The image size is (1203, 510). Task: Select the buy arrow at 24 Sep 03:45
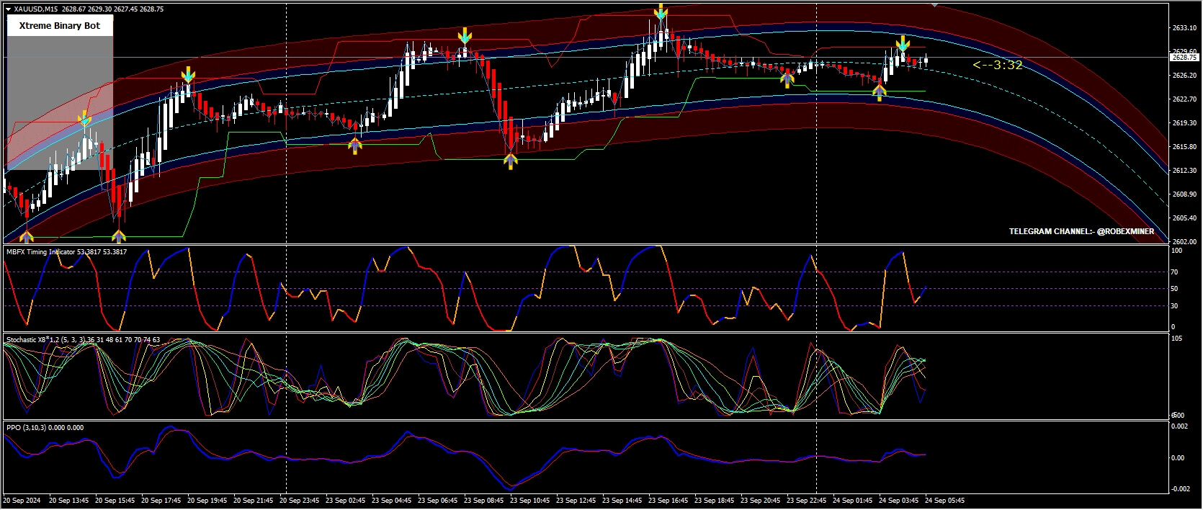880,92
